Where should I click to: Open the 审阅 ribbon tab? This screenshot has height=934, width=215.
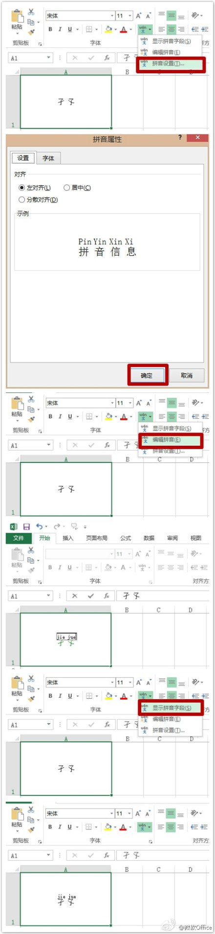(x=172, y=538)
